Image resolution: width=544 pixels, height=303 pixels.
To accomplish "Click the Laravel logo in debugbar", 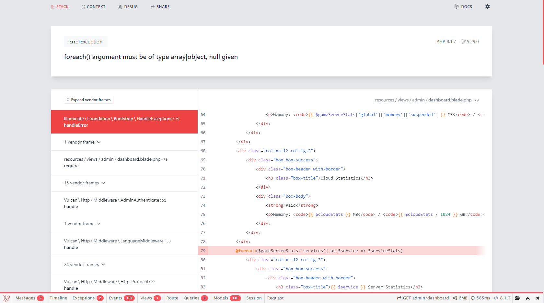I will click(x=6, y=298).
